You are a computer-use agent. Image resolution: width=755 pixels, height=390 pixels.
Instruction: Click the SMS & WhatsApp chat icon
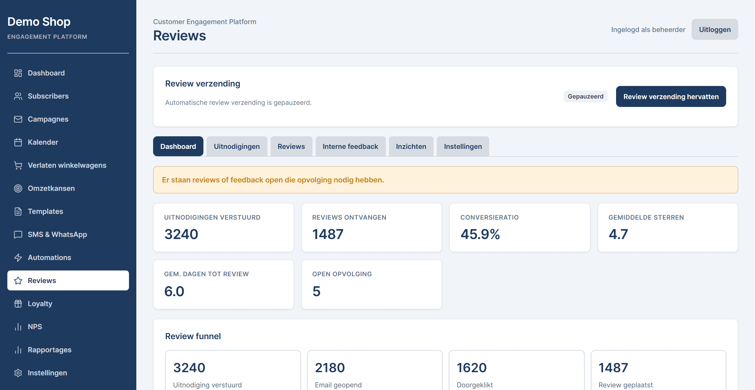click(x=18, y=234)
